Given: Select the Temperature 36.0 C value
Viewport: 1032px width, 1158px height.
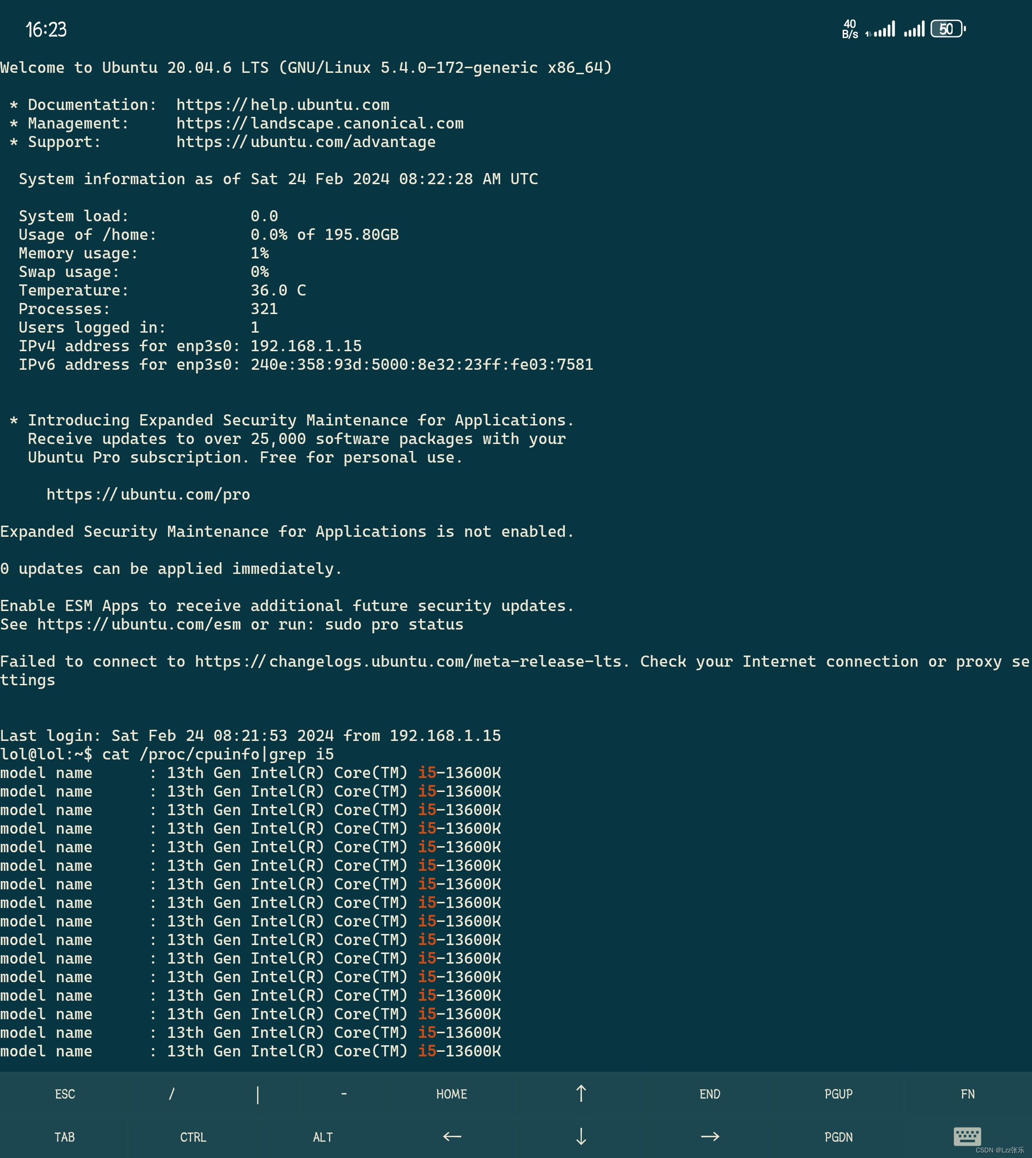Looking at the screenshot, I should click(278, 290).
